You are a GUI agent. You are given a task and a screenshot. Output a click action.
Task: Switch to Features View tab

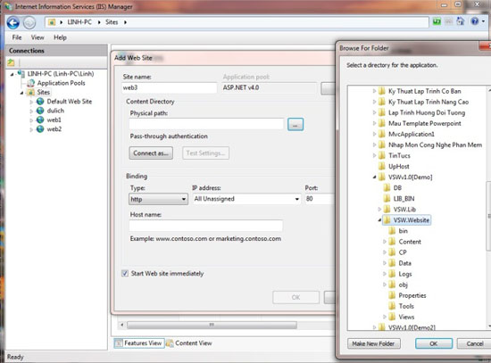pyautogui.click(x=138, y=343)
